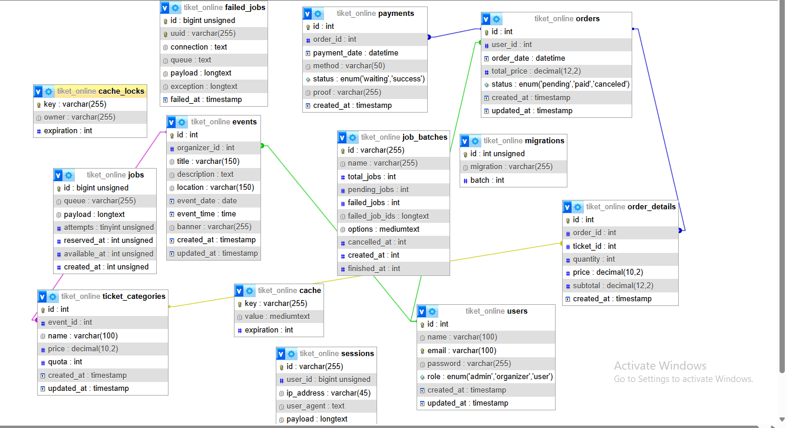Collapse the failed_jobs table with its arrow toggle

[166, 8]
